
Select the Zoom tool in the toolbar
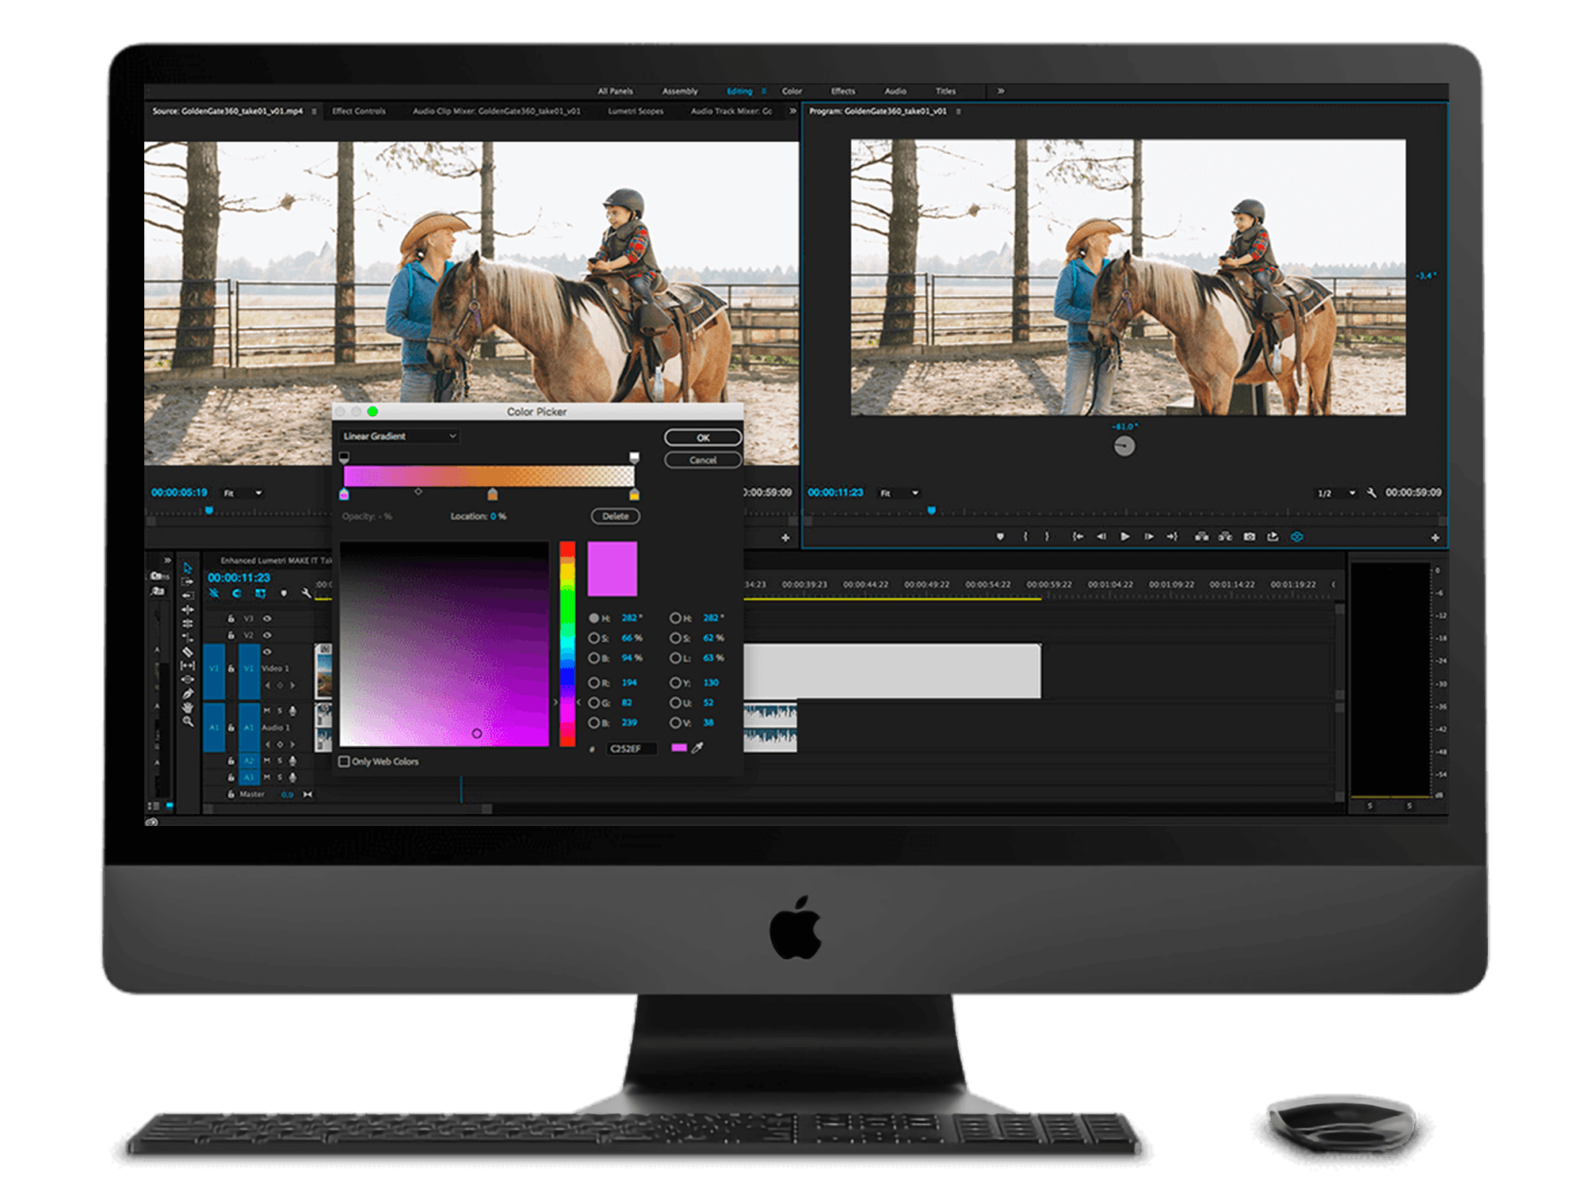click(x=188, y=721)
